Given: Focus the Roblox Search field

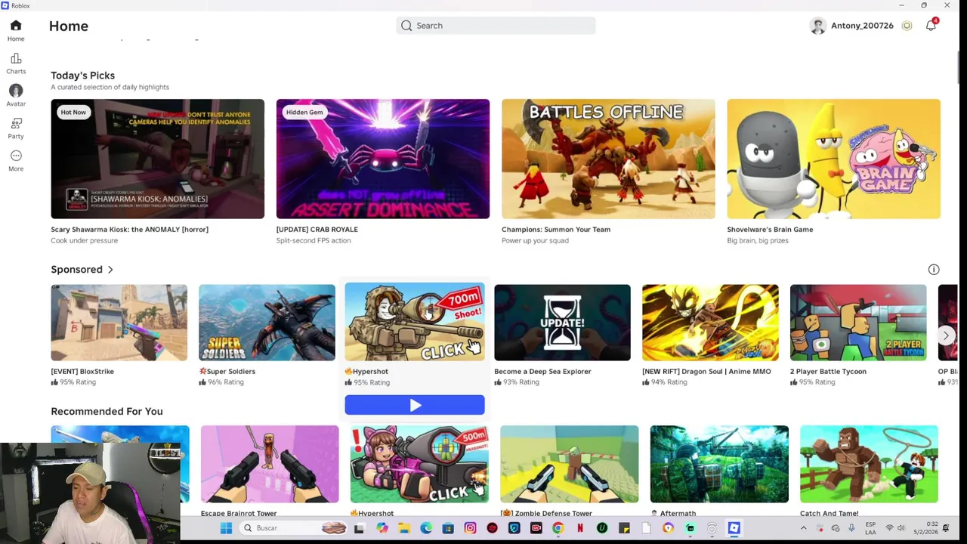Looking at the screenshot, I should pyautogui.click(x=496, y=26).
